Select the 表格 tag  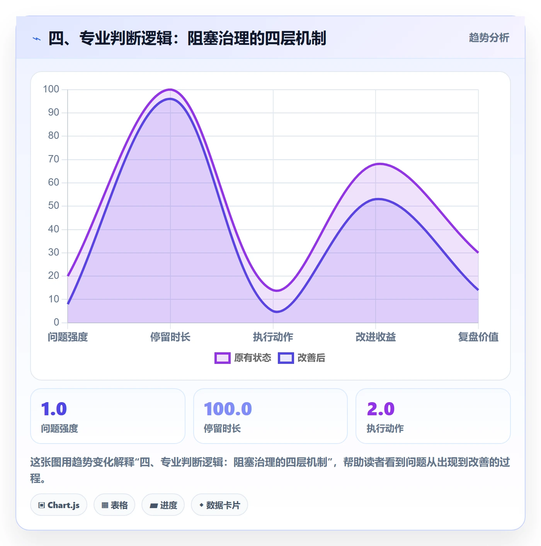114,505
